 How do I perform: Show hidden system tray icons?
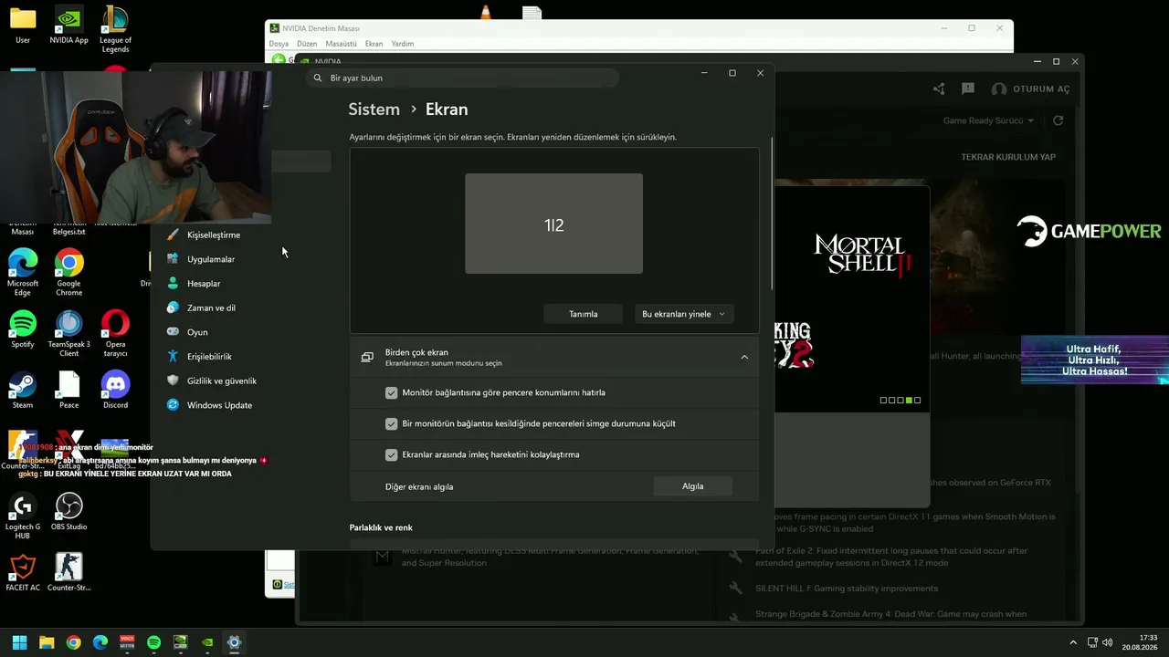1073,642
